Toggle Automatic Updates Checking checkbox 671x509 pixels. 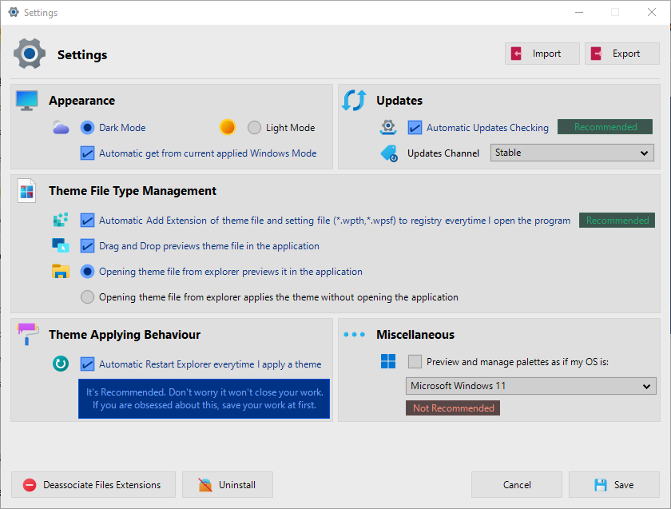(415, 128)
